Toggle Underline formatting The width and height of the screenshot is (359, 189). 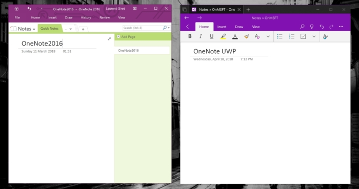211,36
